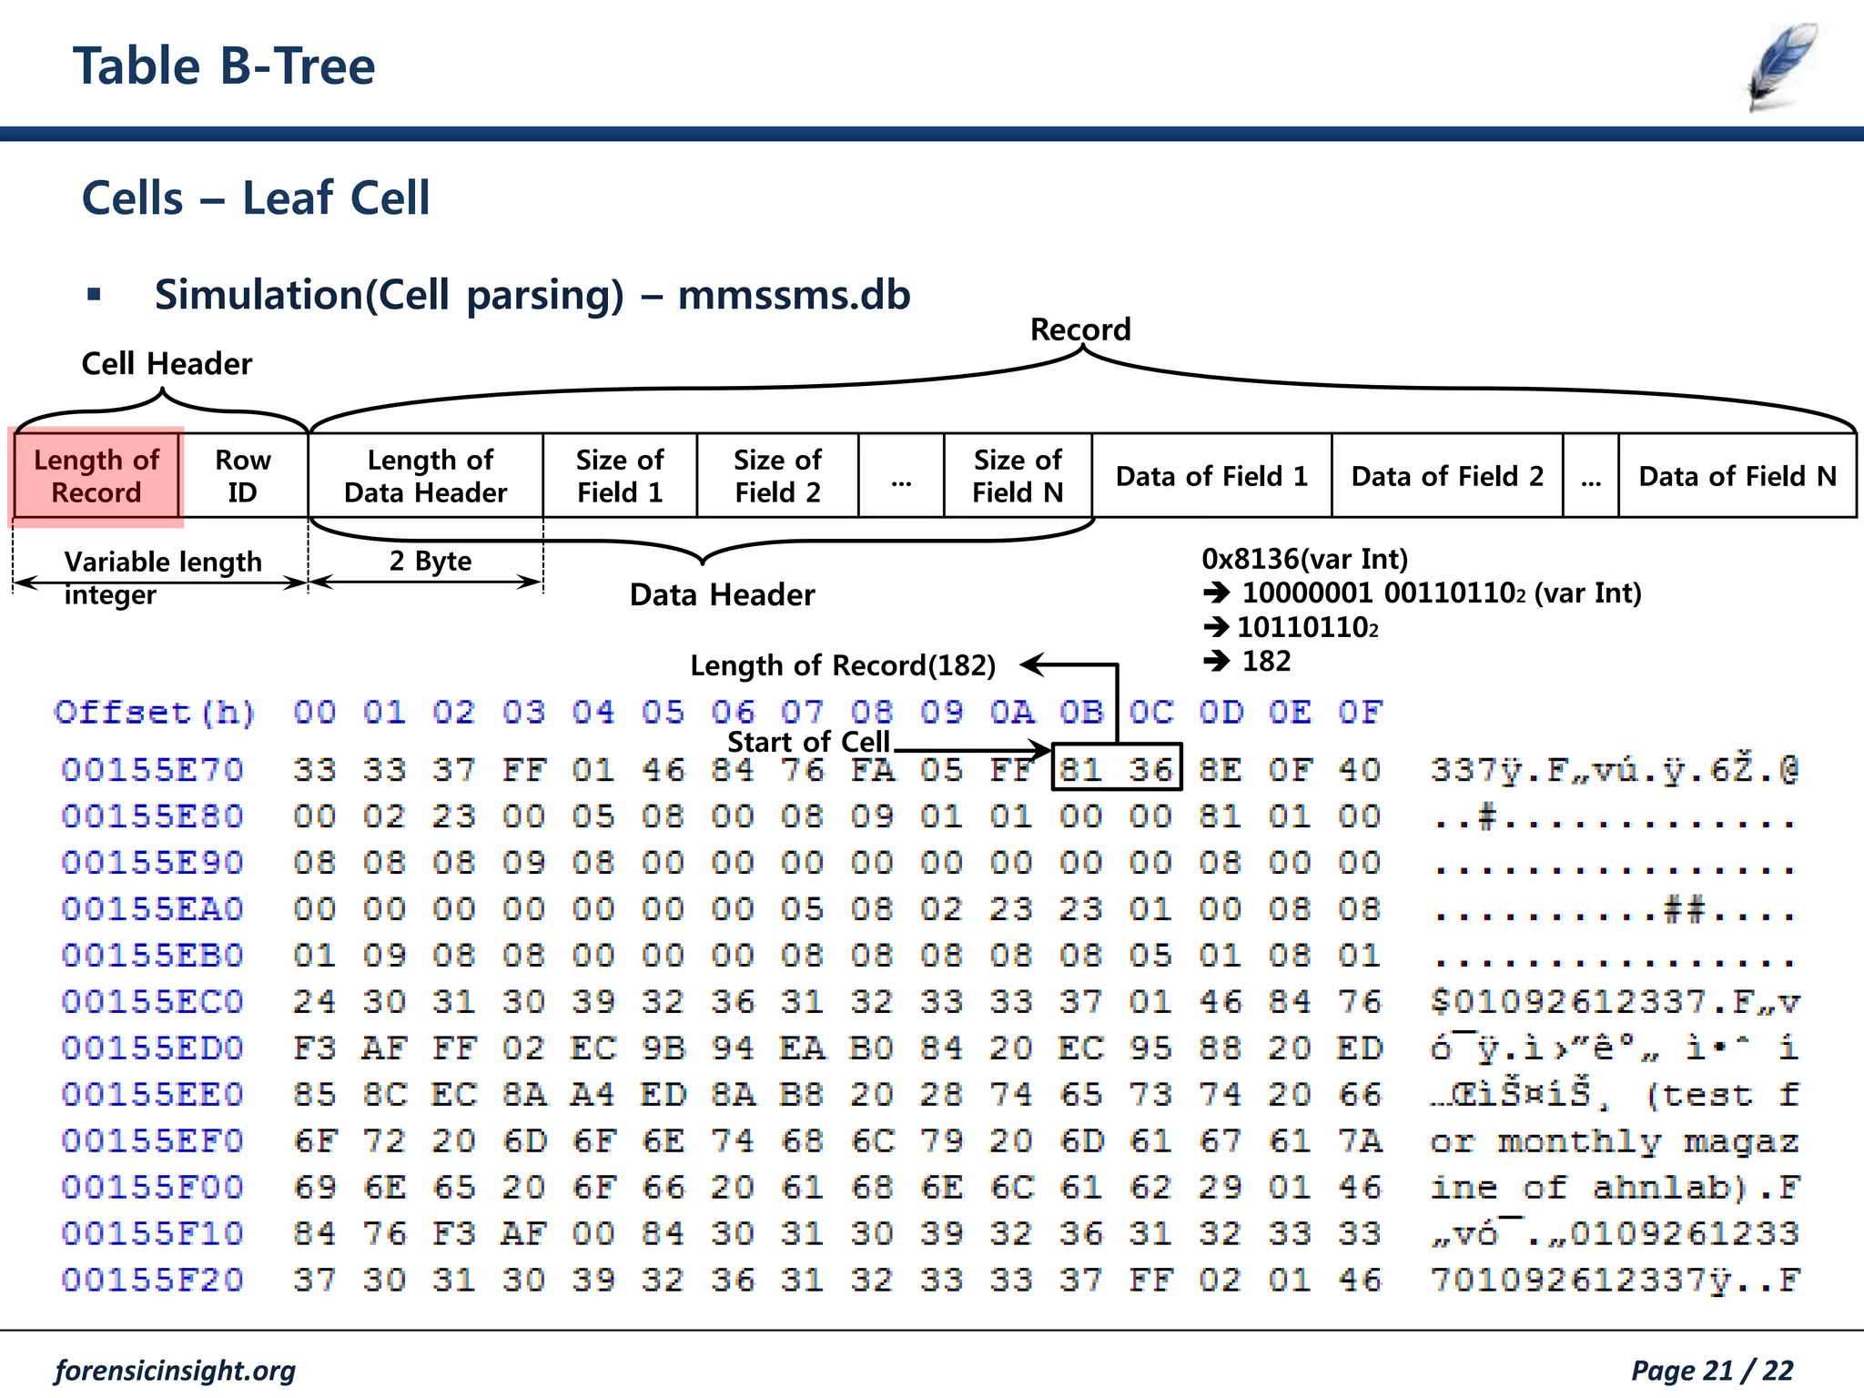Open the forensicinsight.org footer link
The image size is (1864, 1398).
pos(175,1371)
